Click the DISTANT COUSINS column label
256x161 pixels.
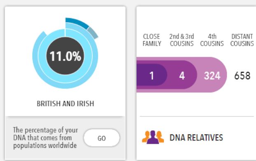[x=242, y=40]
